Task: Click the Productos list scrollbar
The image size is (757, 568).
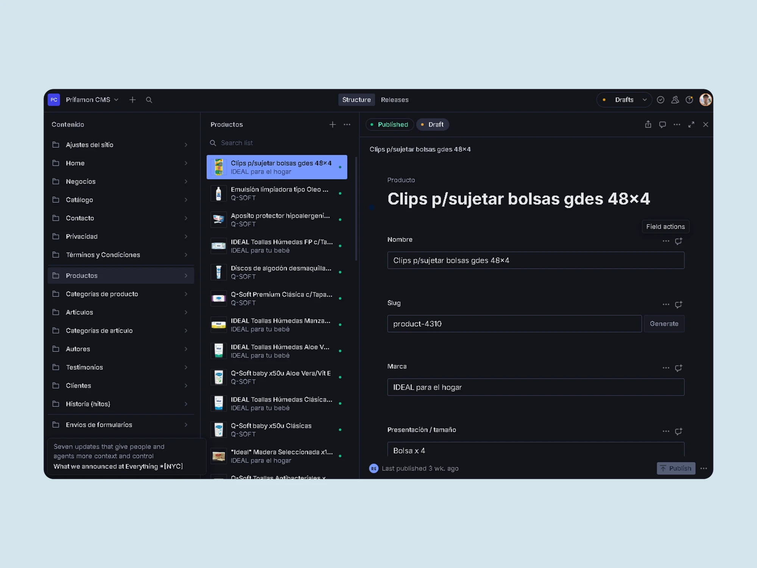Action: pos(356,209)
